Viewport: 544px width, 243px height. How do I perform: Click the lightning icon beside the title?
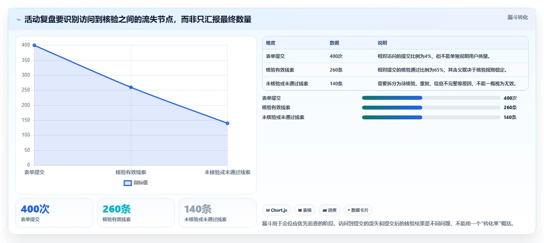tap(18, 20)
